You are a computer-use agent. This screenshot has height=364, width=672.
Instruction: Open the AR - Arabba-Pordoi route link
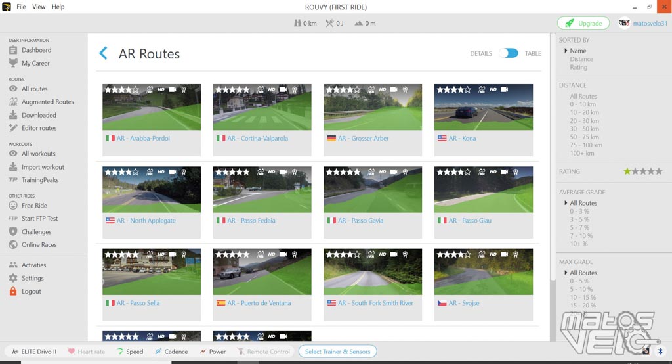click(143, 138)
